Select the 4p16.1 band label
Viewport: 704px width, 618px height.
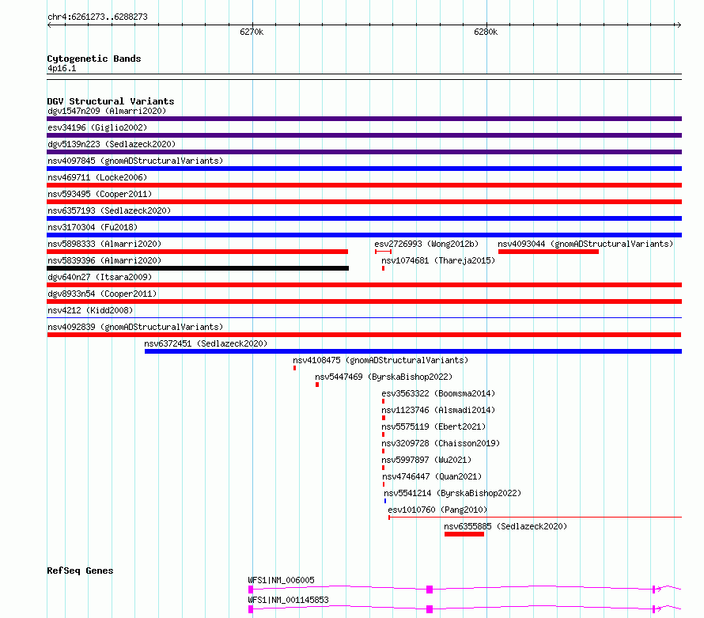[x=62, y=68]
